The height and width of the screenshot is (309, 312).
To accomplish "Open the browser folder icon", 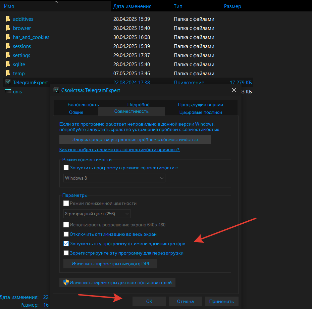I will pyautogui.click(x=8, y=28).
